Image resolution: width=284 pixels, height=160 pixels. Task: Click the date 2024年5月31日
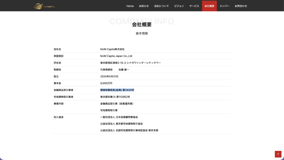click(109, 76)
